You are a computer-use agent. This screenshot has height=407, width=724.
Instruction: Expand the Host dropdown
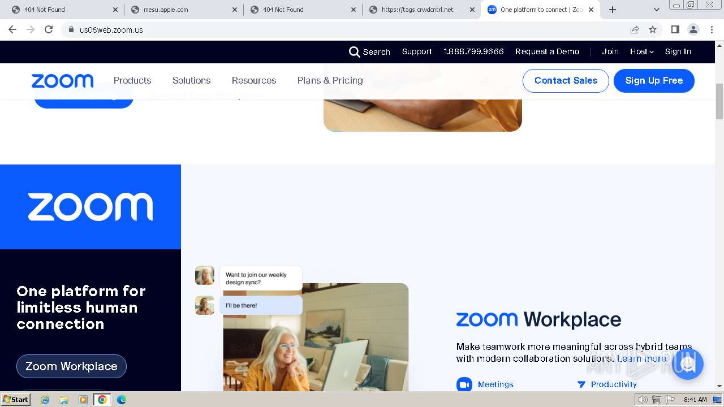tap(642, 51)
